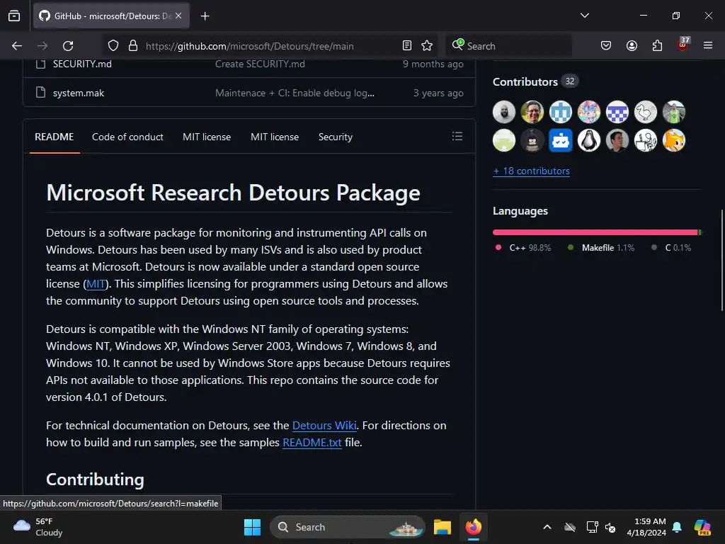Open the samples README.txt link
Viewport: 725px width, 544px height.
tap(312, 443)
